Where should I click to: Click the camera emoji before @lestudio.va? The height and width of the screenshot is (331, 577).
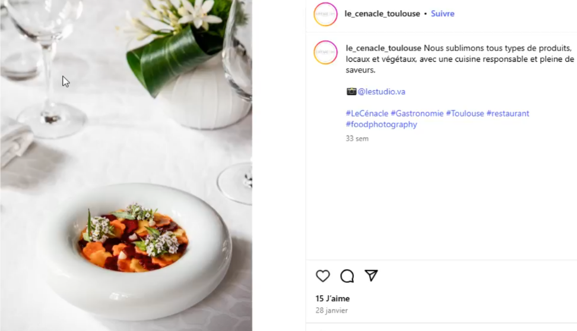click(351, 92)
